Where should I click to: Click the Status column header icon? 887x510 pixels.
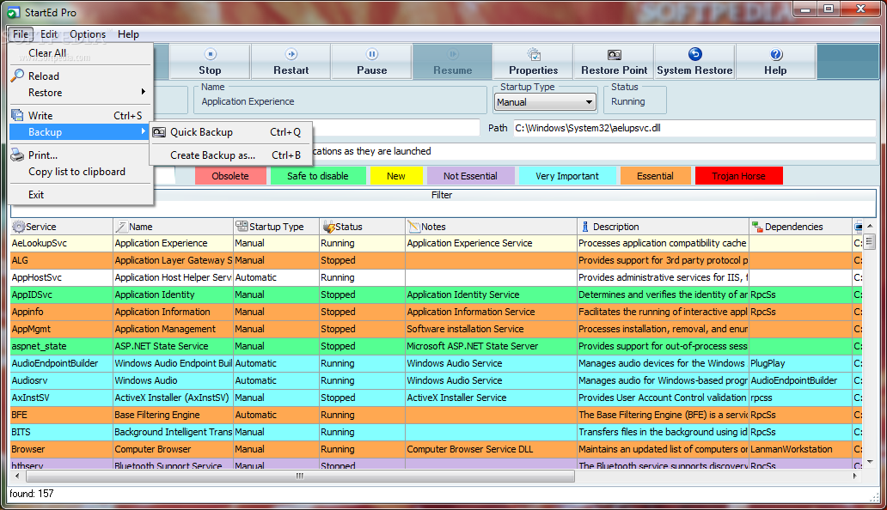point(328,227)
